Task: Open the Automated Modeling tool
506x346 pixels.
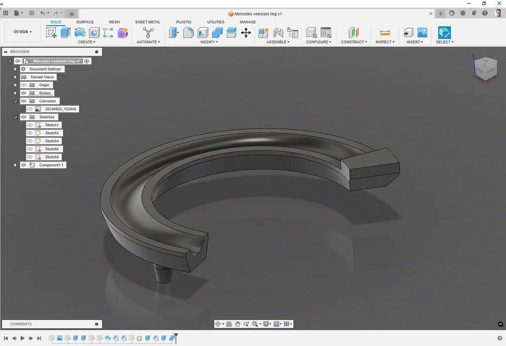Action: [x=148, y=33]
